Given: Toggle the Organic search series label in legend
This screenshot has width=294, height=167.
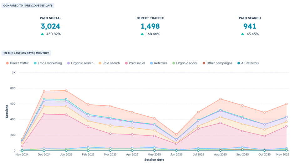Looking at the screenshot, I should tap(82, 63).
